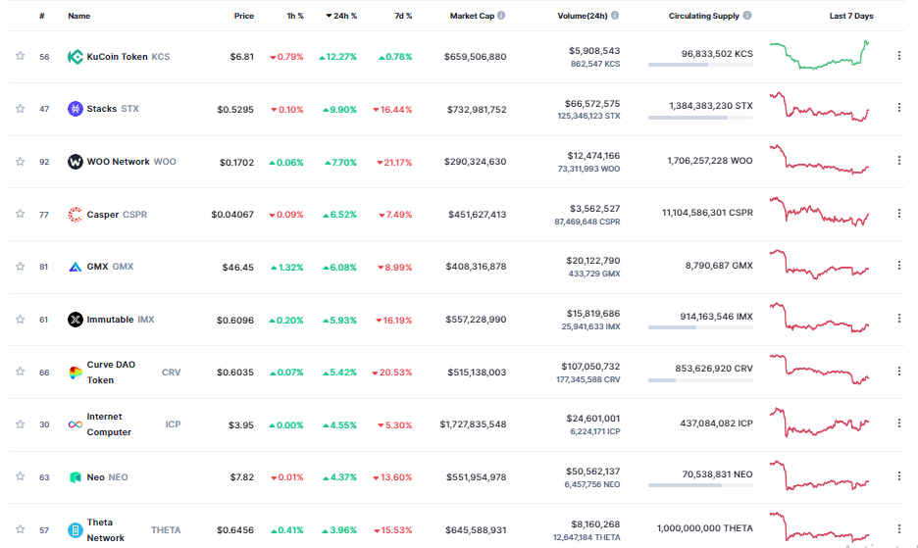Click the Casper coin logo icon
The width and height of the screenshot is (918, 548).
point(75,215)
